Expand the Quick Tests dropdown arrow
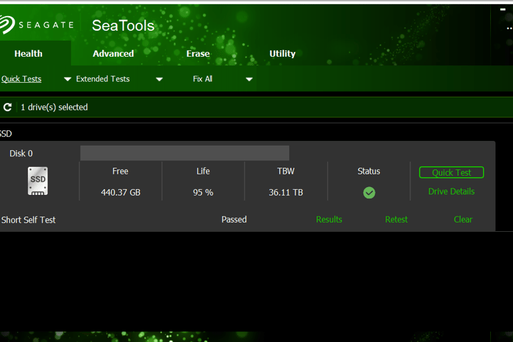This screenshot has width=513, height=342. 67,79
